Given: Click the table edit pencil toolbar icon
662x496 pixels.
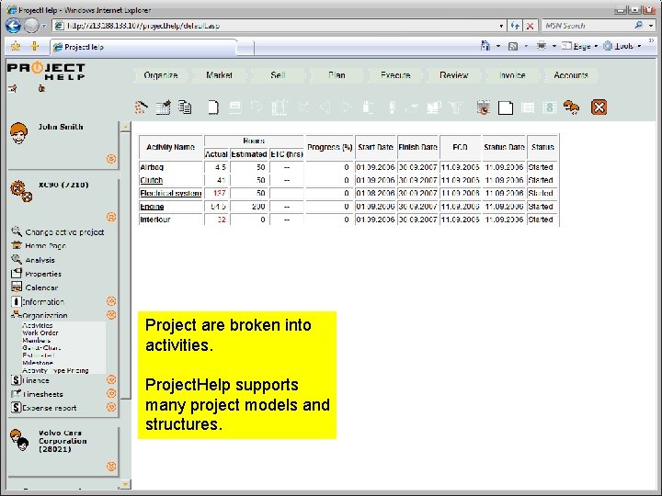Looking at the screenshot, I should tap(164, 107).
